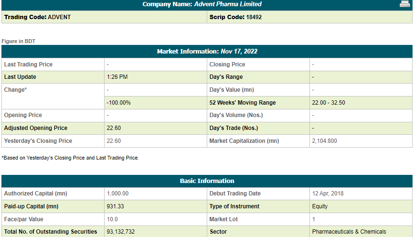Screen dimensions: 414x237
Task: Select Total Outstanding Securities value 93,132,732
Action: point(121,232)
